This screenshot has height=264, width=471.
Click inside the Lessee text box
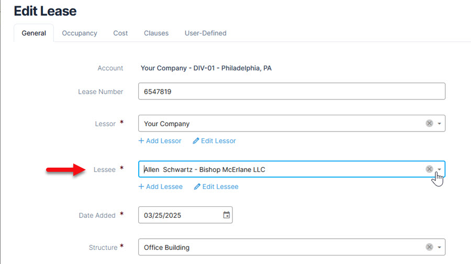(277, 169)
